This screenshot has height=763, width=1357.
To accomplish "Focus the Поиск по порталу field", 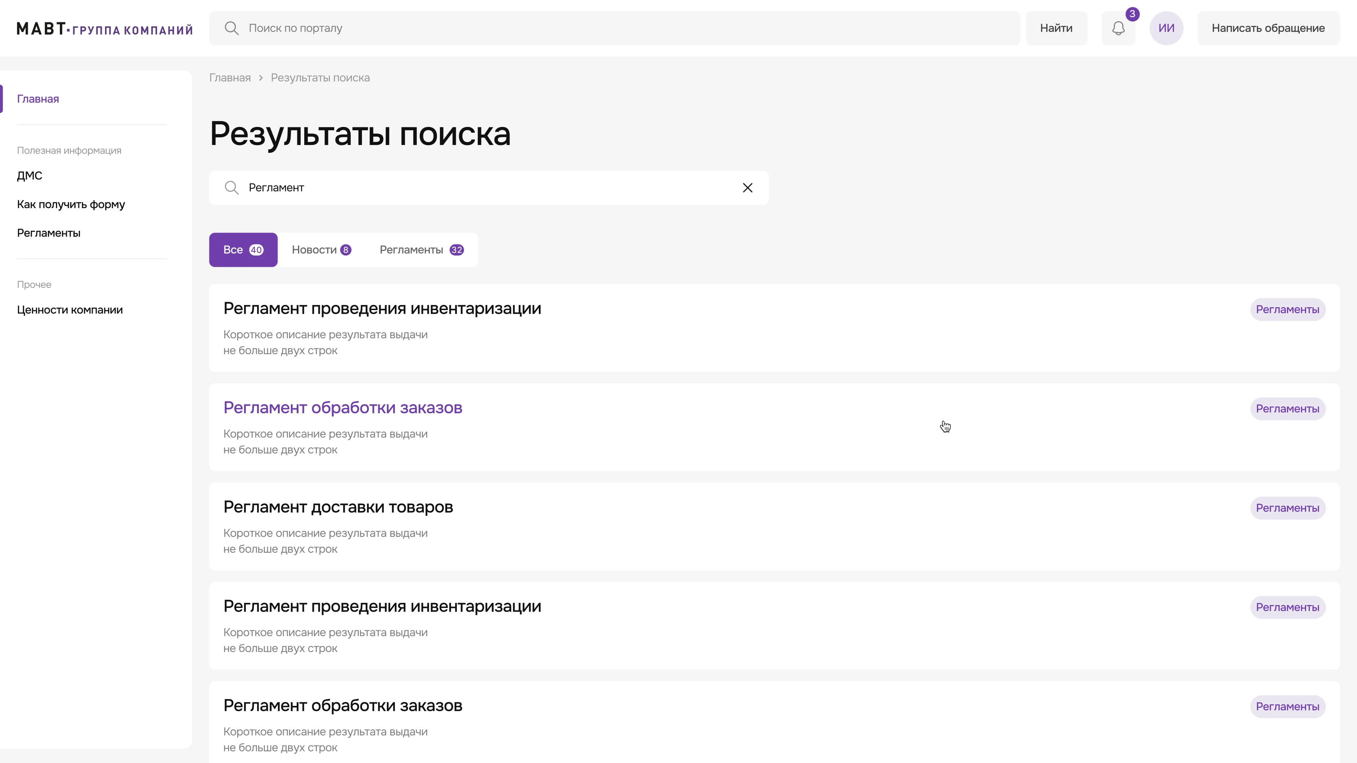I will point(614,28).
